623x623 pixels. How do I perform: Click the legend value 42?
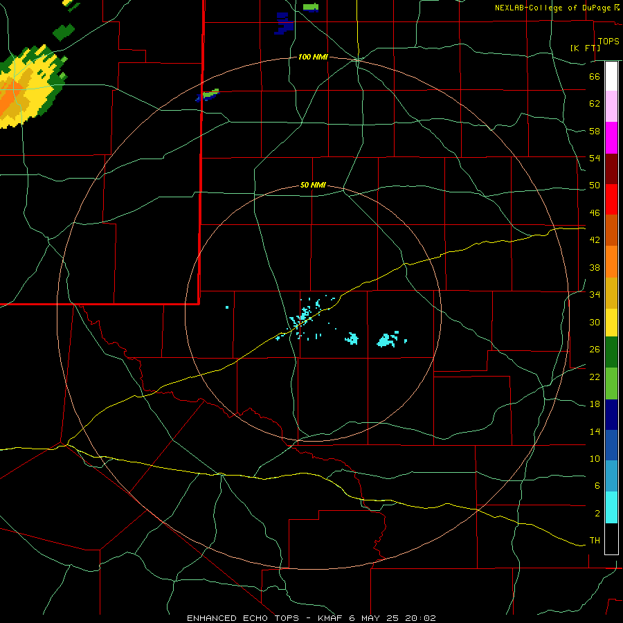pos(595,240)
